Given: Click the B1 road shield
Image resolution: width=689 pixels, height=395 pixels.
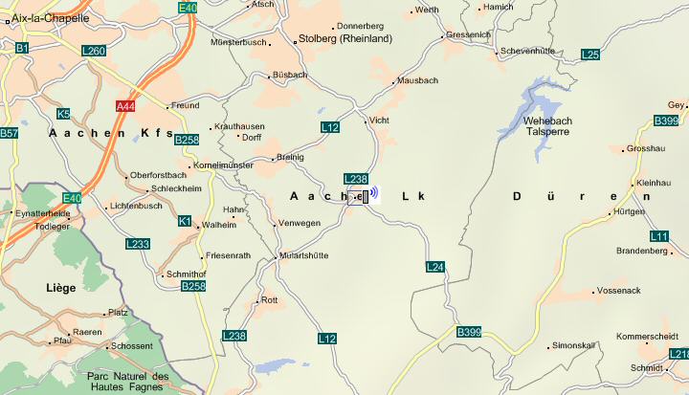Looking at the screenshot, I should pyautogui.click(x=22, y=48).
